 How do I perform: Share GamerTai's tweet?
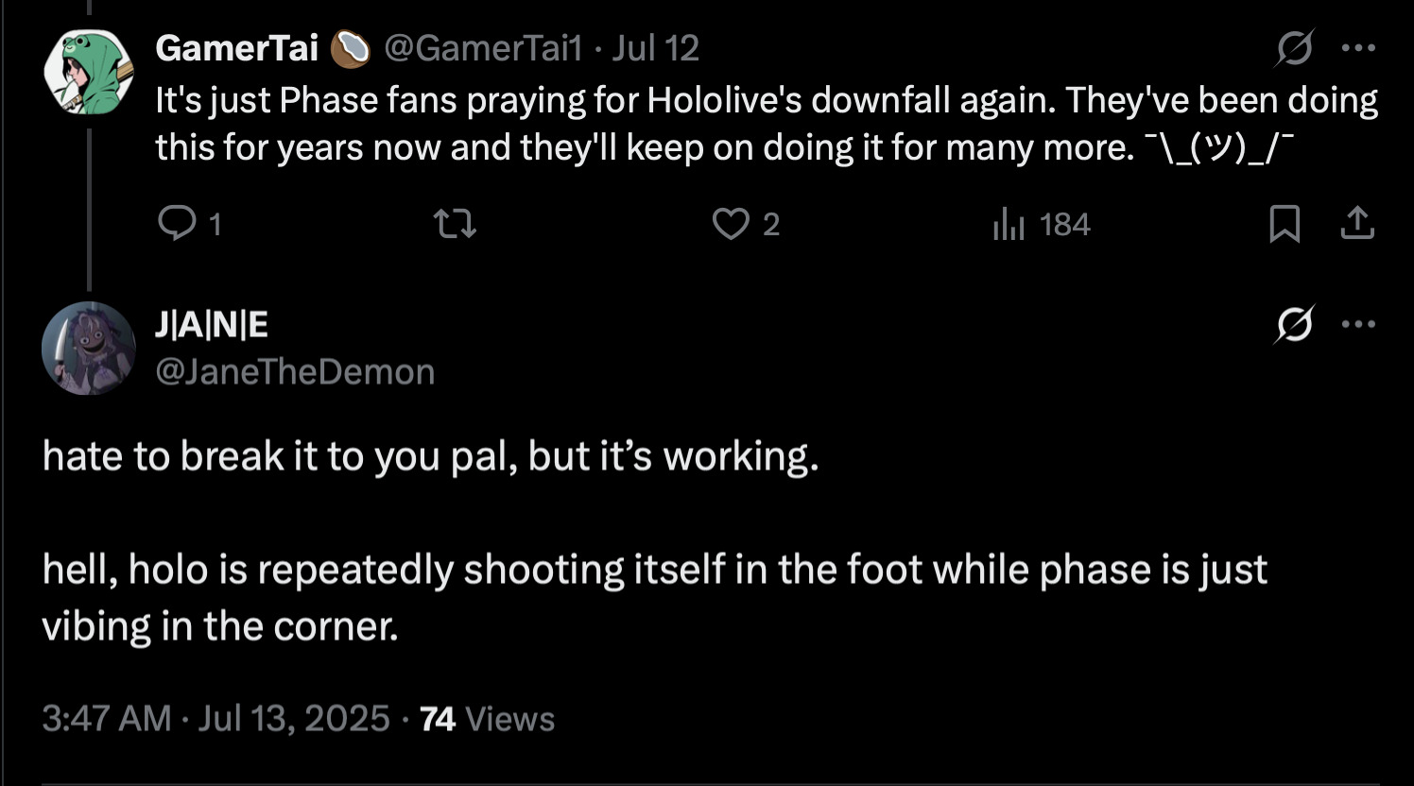coord(1357,224)
